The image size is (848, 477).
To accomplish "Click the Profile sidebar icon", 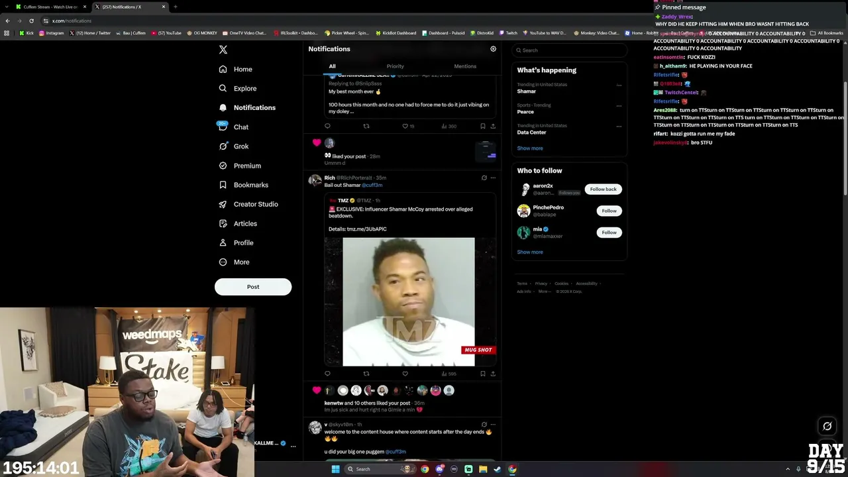I will click(x=223, y=242).
